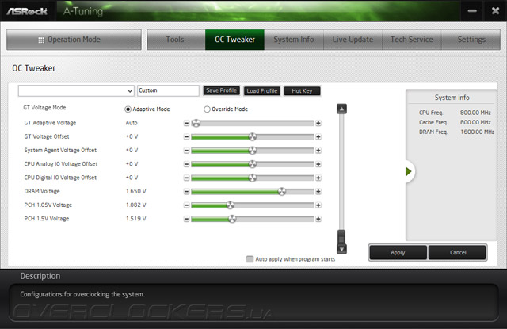
Task: Collapse System Info panel with green arrow
Action: click(x=409, y=171)
